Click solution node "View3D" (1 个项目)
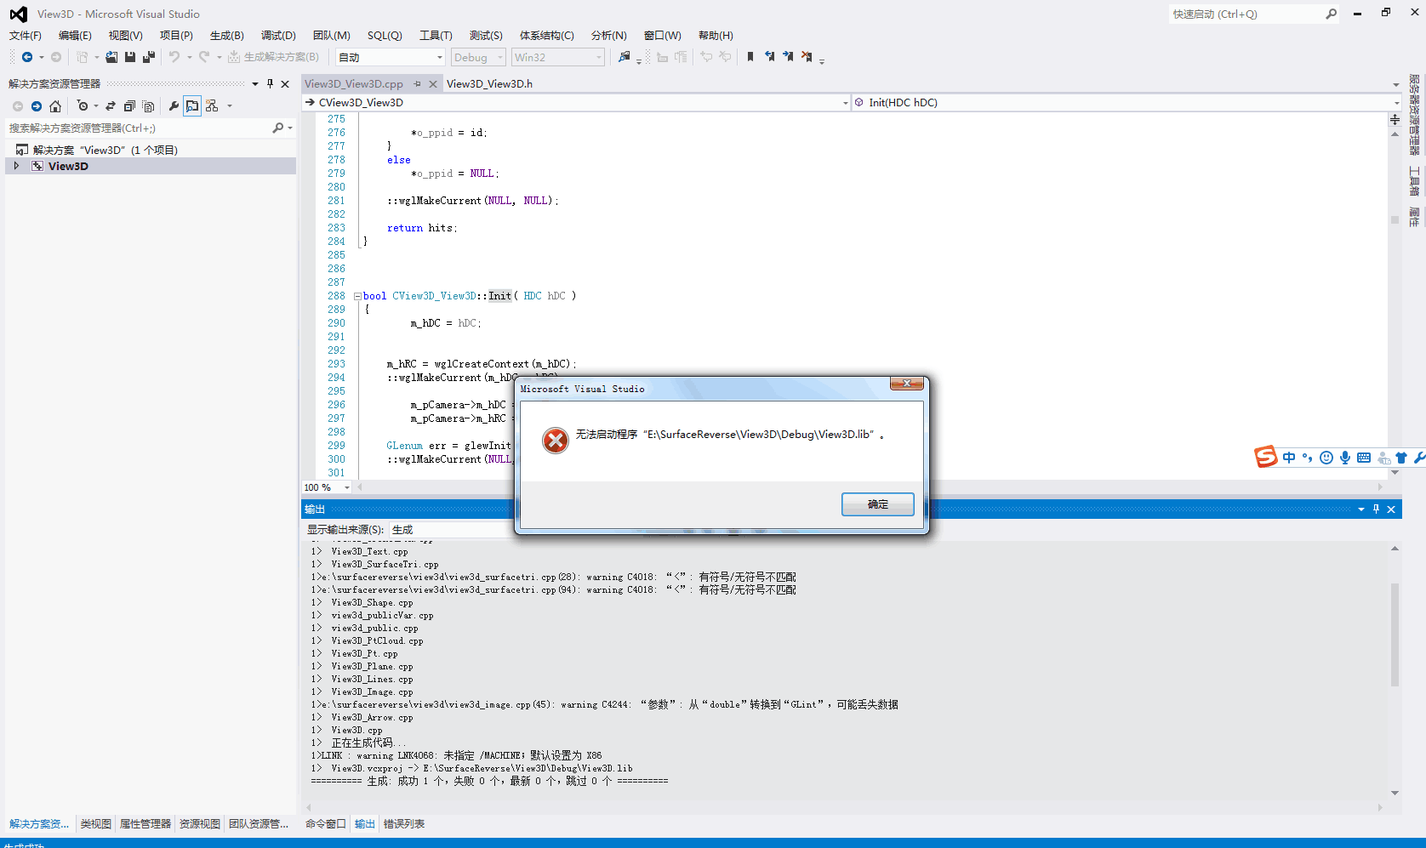 105,150
